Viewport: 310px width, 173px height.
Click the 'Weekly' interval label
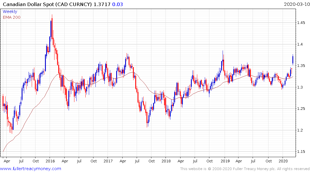10,12
